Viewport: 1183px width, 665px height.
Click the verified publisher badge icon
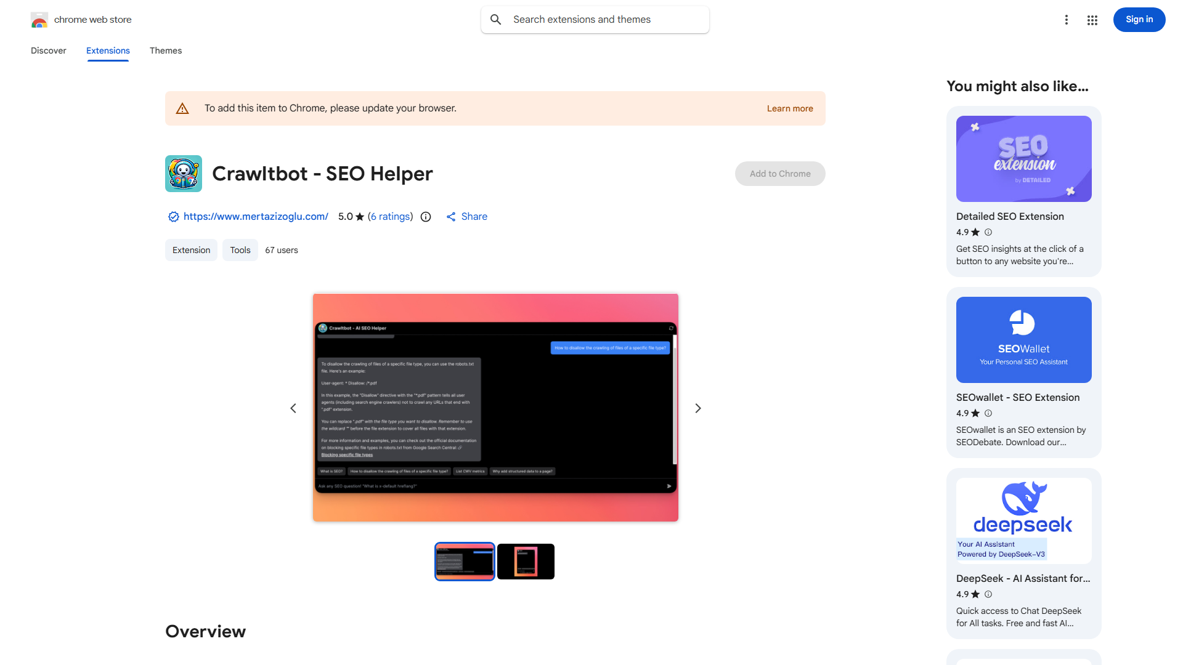point(173,217)
